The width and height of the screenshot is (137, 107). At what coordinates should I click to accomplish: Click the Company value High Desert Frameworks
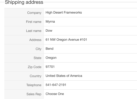64,13
